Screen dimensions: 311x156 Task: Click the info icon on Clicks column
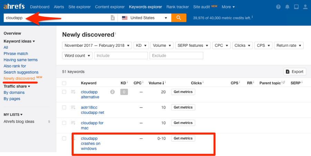[x=203, y=82]
